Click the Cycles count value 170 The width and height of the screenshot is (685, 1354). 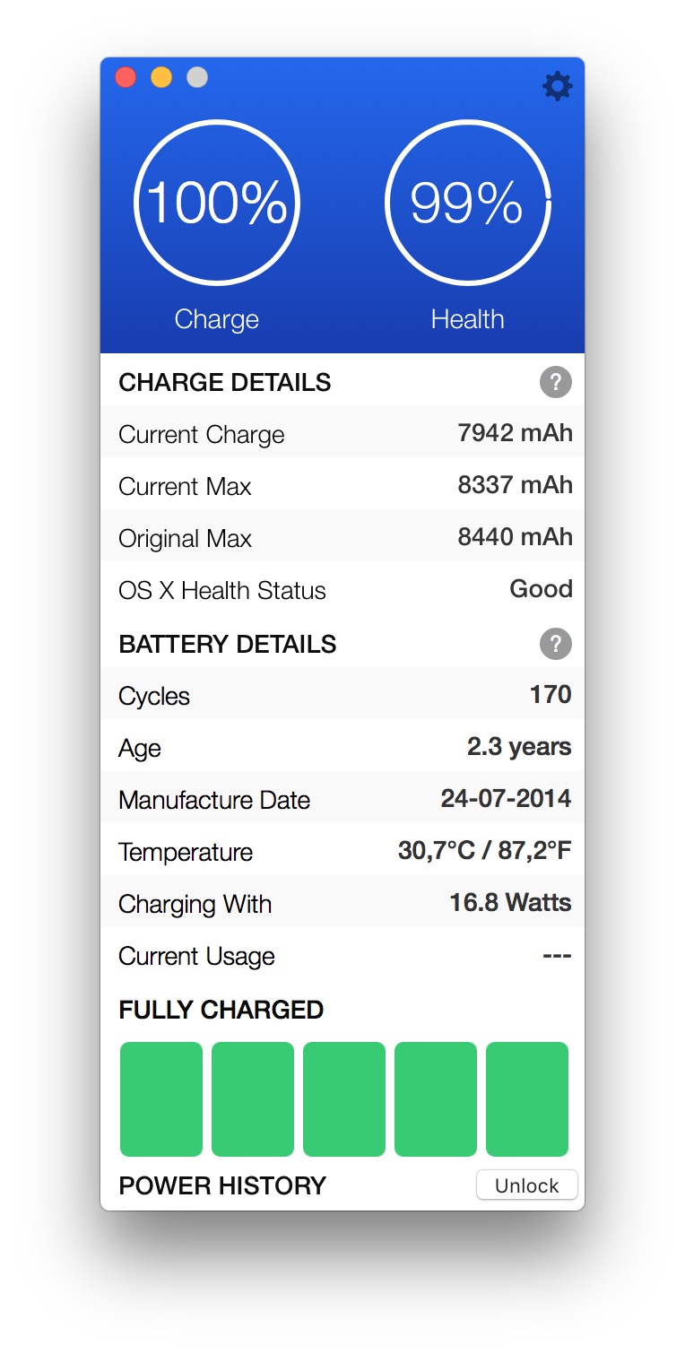click(x=551, y=695)
